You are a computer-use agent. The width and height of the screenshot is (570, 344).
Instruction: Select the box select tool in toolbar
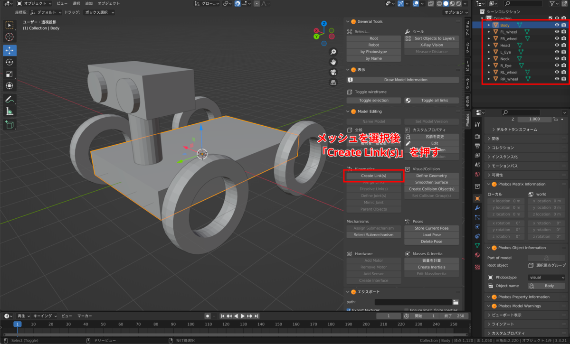tap(9, 25)
